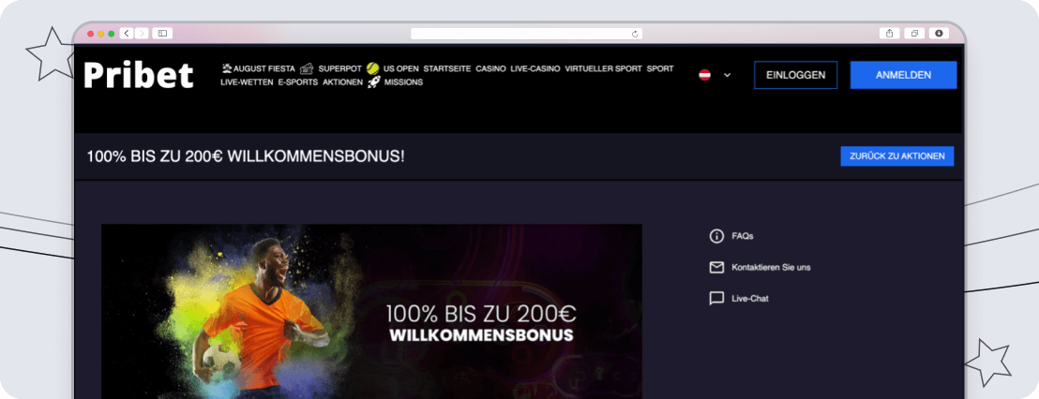
Task: Open the Kontaktieren Sie uns link
Action: [x=771, y=268]
